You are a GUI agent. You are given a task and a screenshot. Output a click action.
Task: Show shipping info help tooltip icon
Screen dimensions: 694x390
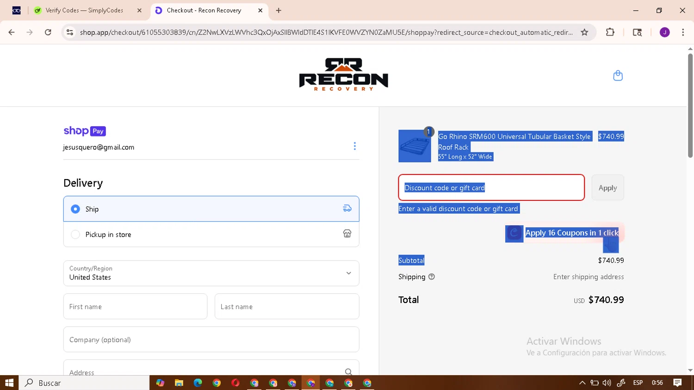point(432,277)
